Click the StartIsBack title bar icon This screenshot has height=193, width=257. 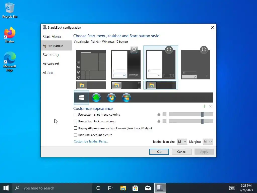coord(44,27)
